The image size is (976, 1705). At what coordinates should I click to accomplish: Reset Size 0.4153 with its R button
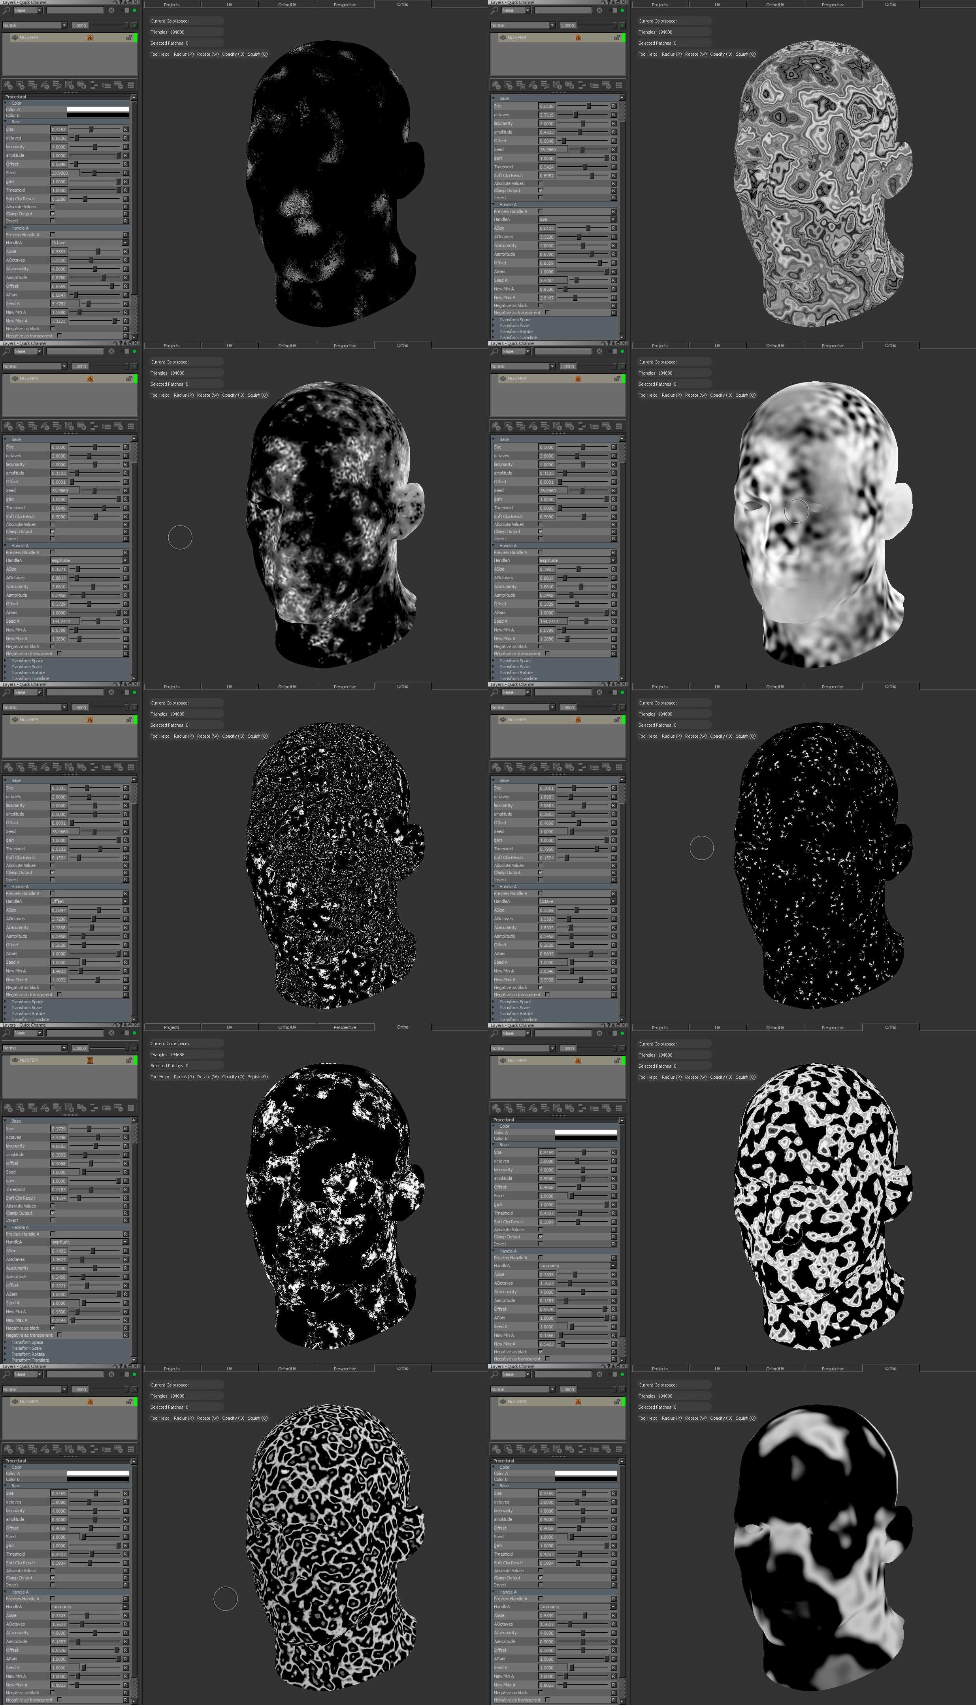pyautogui.click(x=125, y=129)
